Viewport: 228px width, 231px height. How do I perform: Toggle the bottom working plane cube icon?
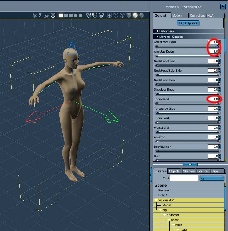tap(101, 15)
